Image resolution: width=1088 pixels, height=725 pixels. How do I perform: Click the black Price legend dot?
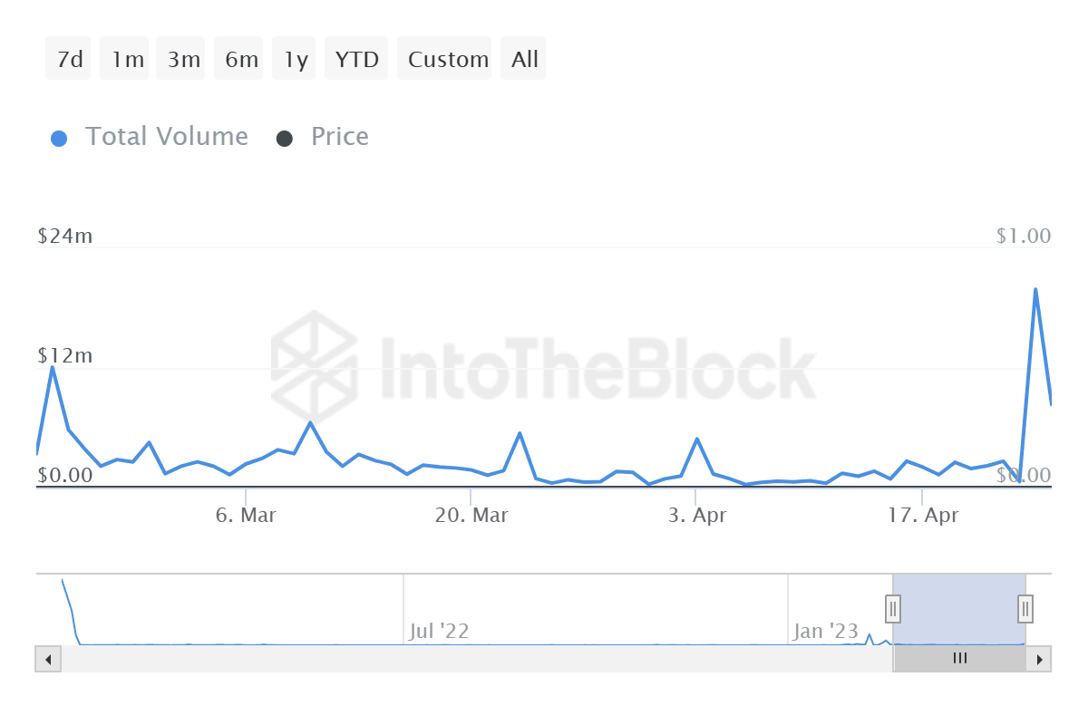click(x=287, y=136)
